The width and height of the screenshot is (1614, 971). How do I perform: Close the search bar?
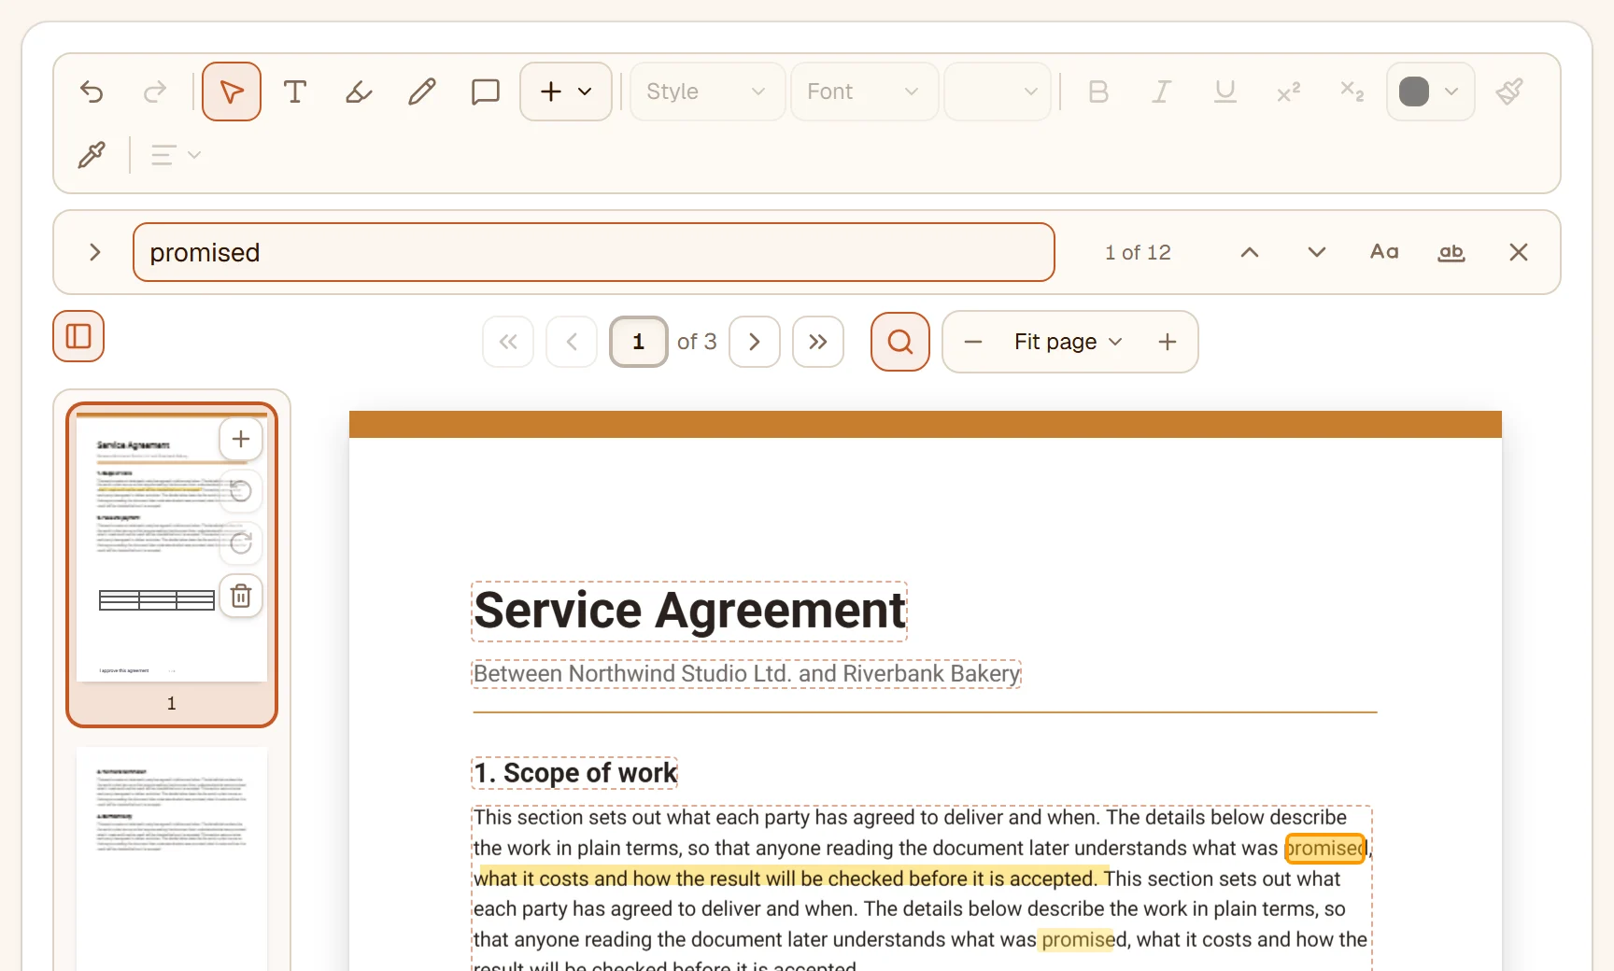click(1519, 252)
